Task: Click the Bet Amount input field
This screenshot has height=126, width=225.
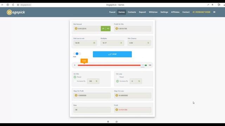Action: point(87,29)
